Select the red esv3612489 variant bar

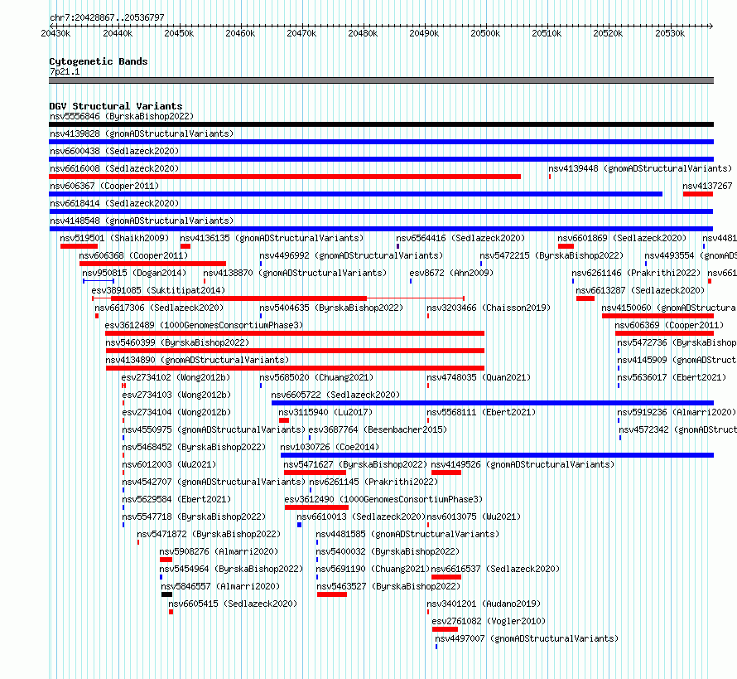[295, 333]
